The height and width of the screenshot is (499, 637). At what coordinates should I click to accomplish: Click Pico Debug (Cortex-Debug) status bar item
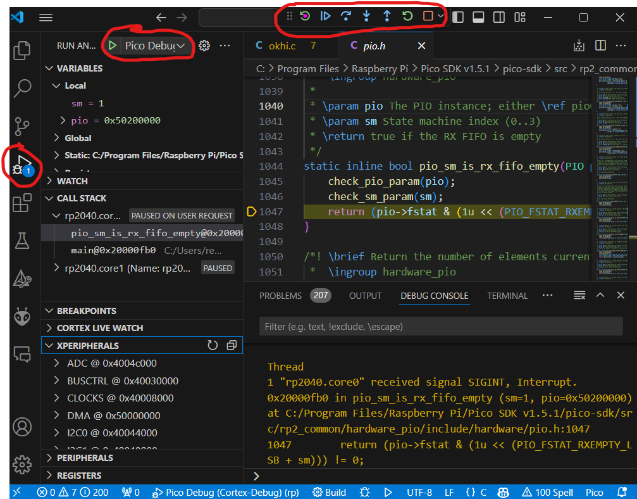pyautogui.click(x=225, y=493)
